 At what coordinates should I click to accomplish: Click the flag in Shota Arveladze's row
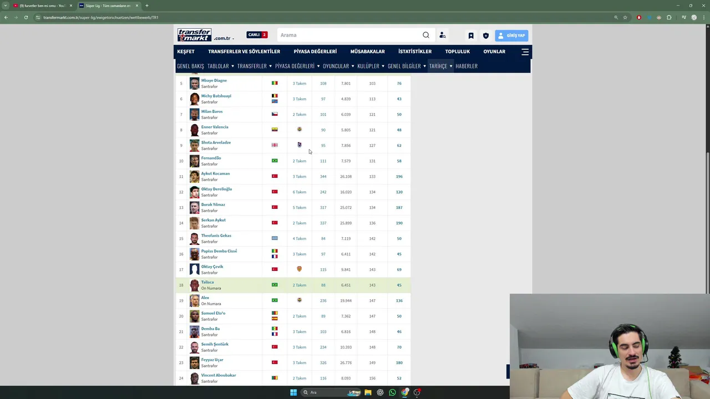point(275,145)
